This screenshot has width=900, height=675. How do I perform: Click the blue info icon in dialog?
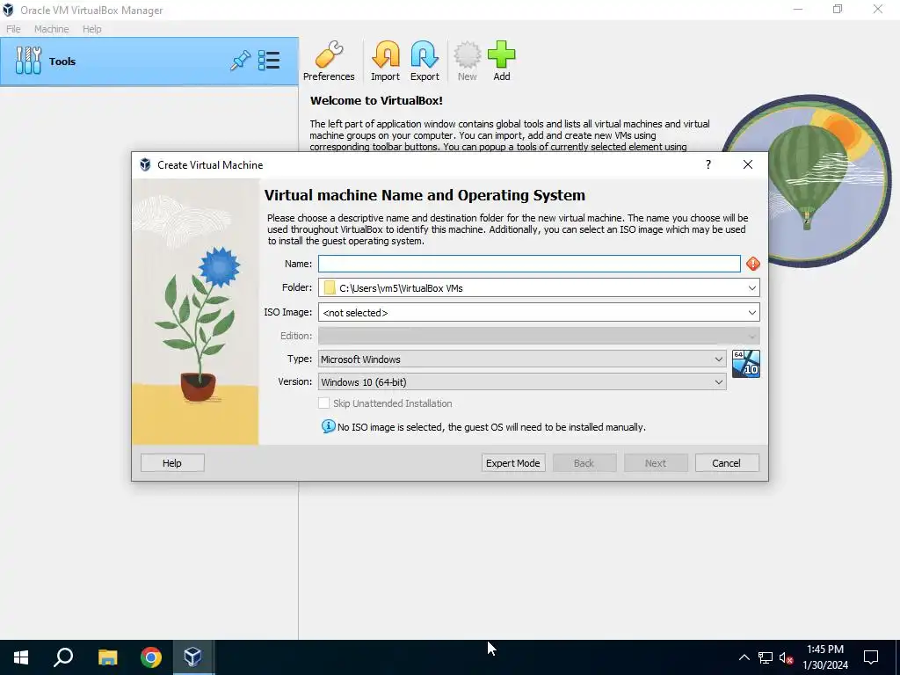click(x=329, y=426)
